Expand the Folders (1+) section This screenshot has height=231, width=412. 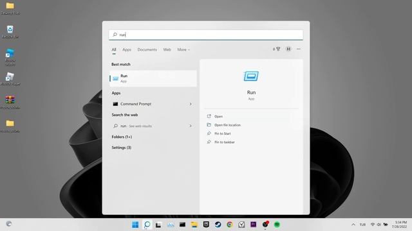click(122, 137)
